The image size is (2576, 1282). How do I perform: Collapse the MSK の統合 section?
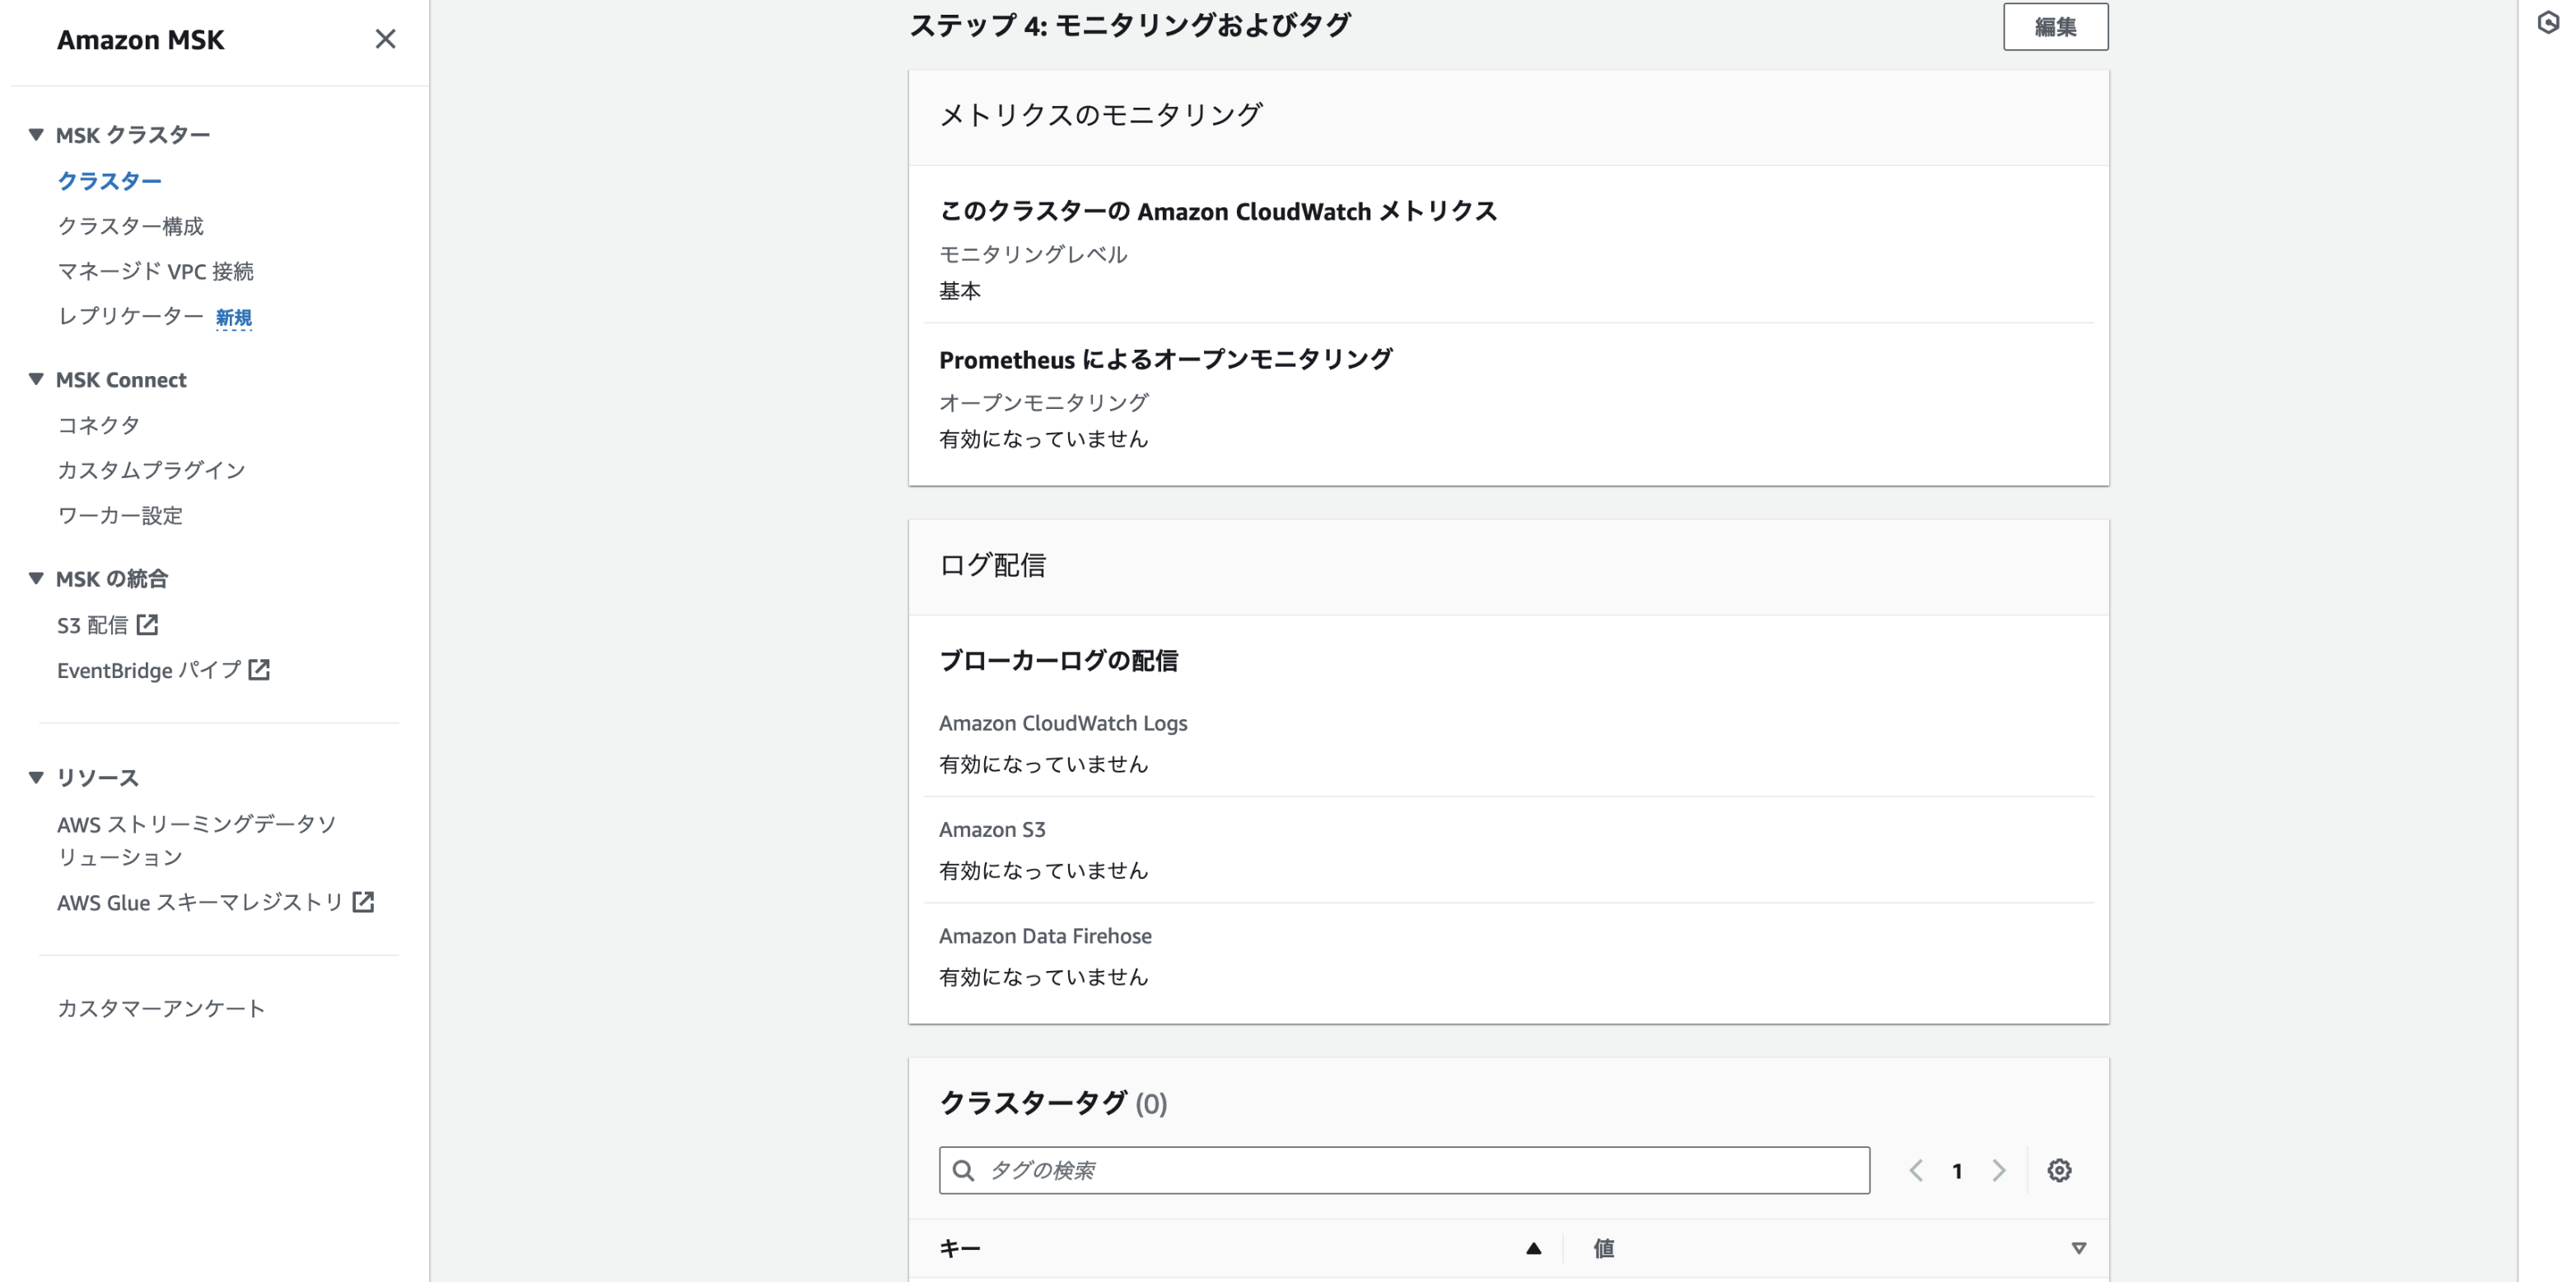36,578
